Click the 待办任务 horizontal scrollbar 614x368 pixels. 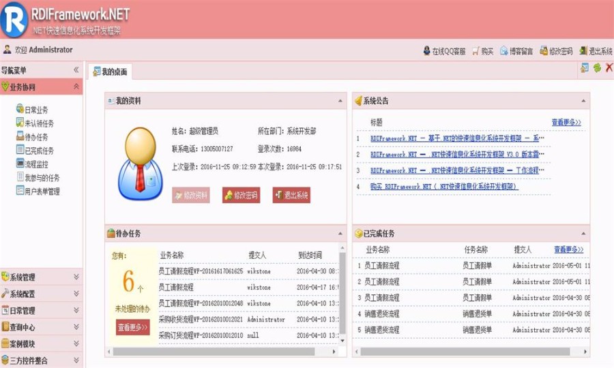click(214, 352)
